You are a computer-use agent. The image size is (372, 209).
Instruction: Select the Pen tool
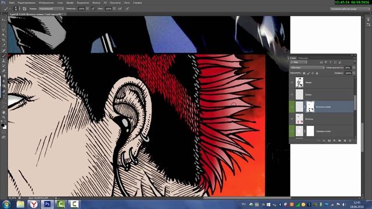click(3, 91)
